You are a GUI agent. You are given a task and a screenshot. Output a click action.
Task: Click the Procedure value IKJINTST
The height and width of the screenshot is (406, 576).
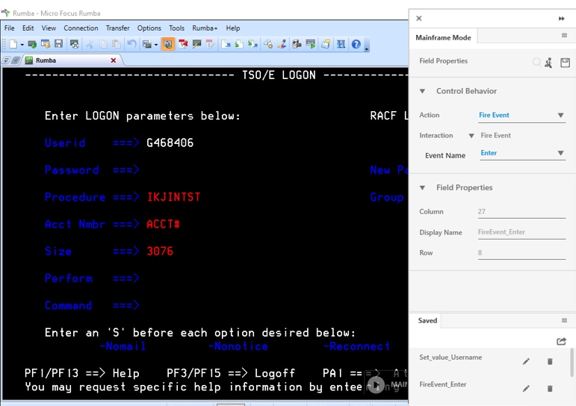pos(173,197)
